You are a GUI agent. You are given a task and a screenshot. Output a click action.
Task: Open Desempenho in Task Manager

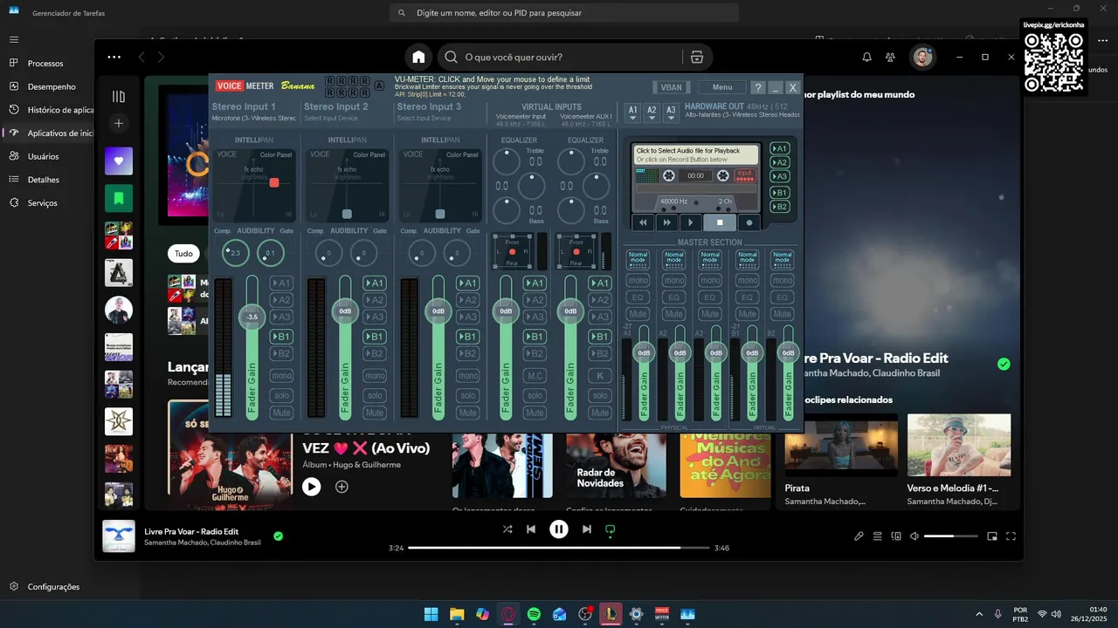click(x=52, y=86)
